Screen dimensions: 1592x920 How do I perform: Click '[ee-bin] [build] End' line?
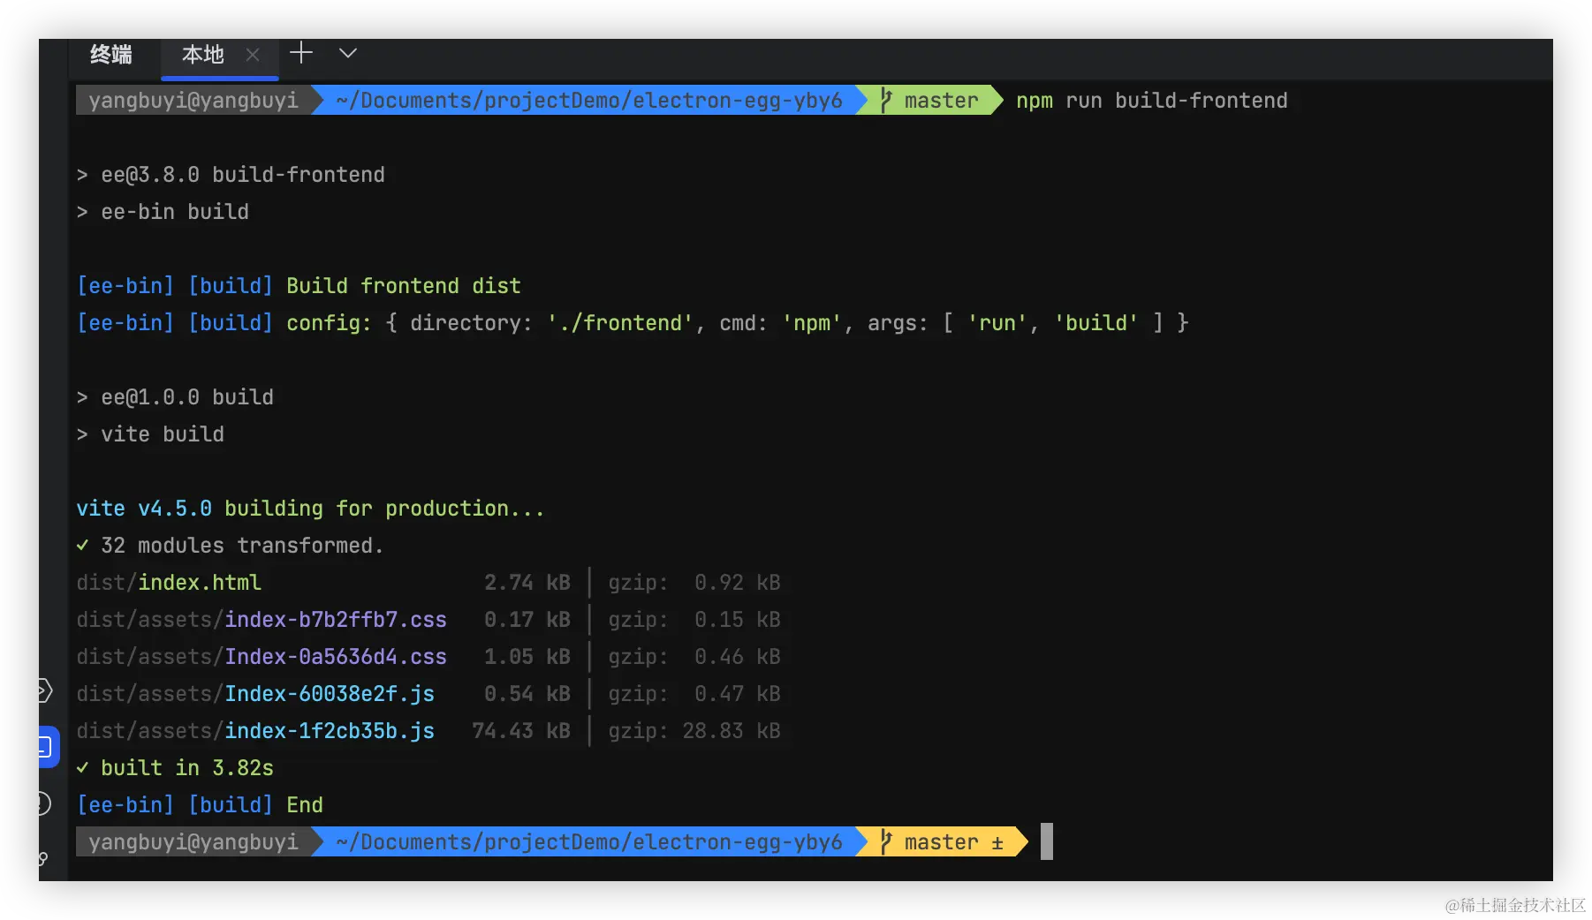[x=200, y=805]
